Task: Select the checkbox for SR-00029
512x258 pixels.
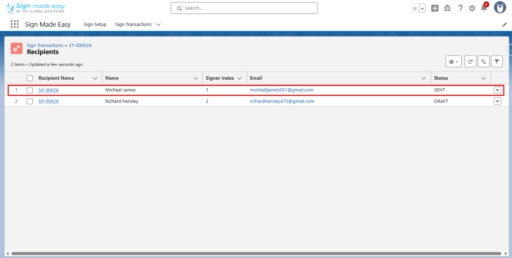Action: point(30,101)
